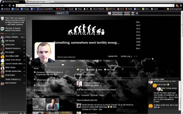The height and width of the screenshot is (114, 183).
Task: Expand the More profile tab dropdown
Action: (109, 61)
